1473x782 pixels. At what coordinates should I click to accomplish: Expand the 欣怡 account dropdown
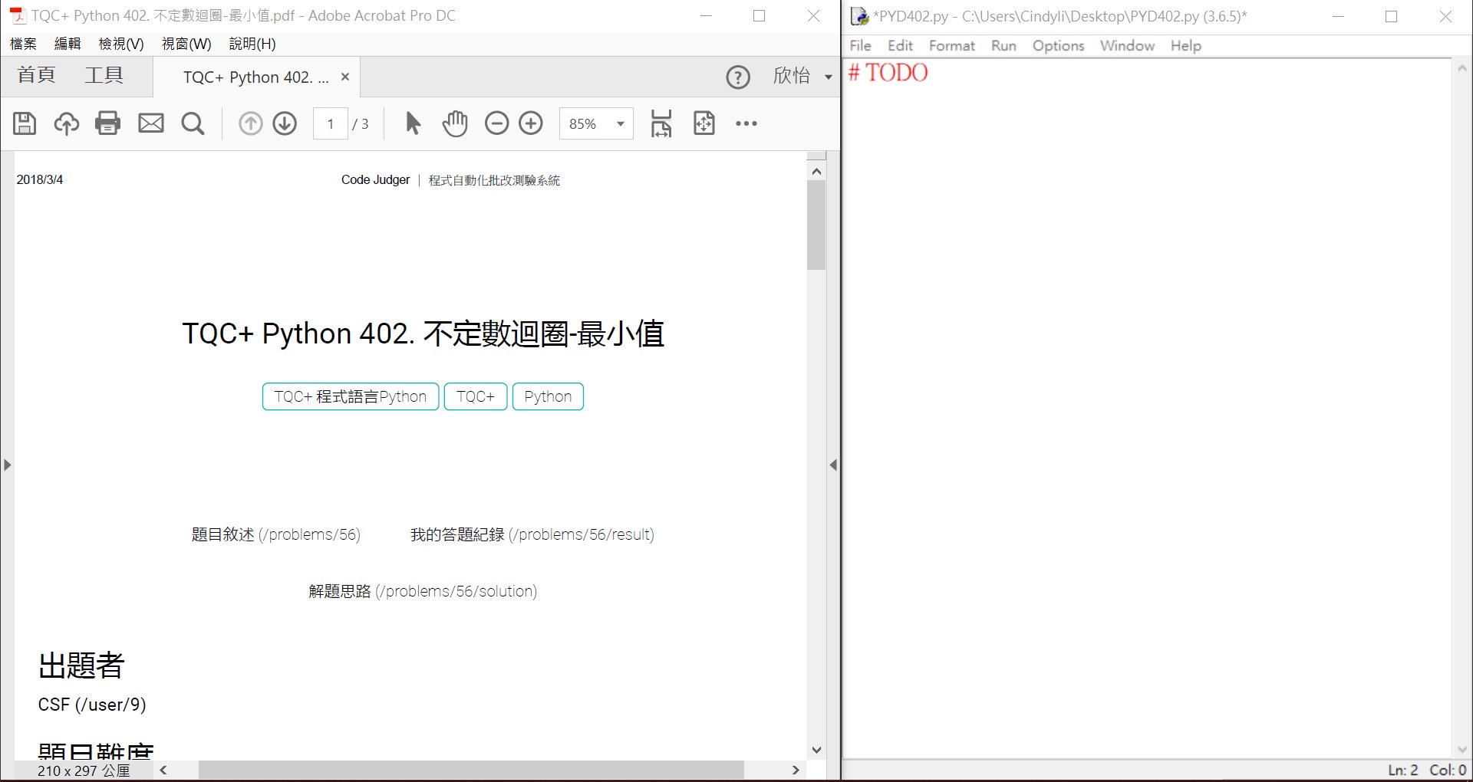coord(829,77)
